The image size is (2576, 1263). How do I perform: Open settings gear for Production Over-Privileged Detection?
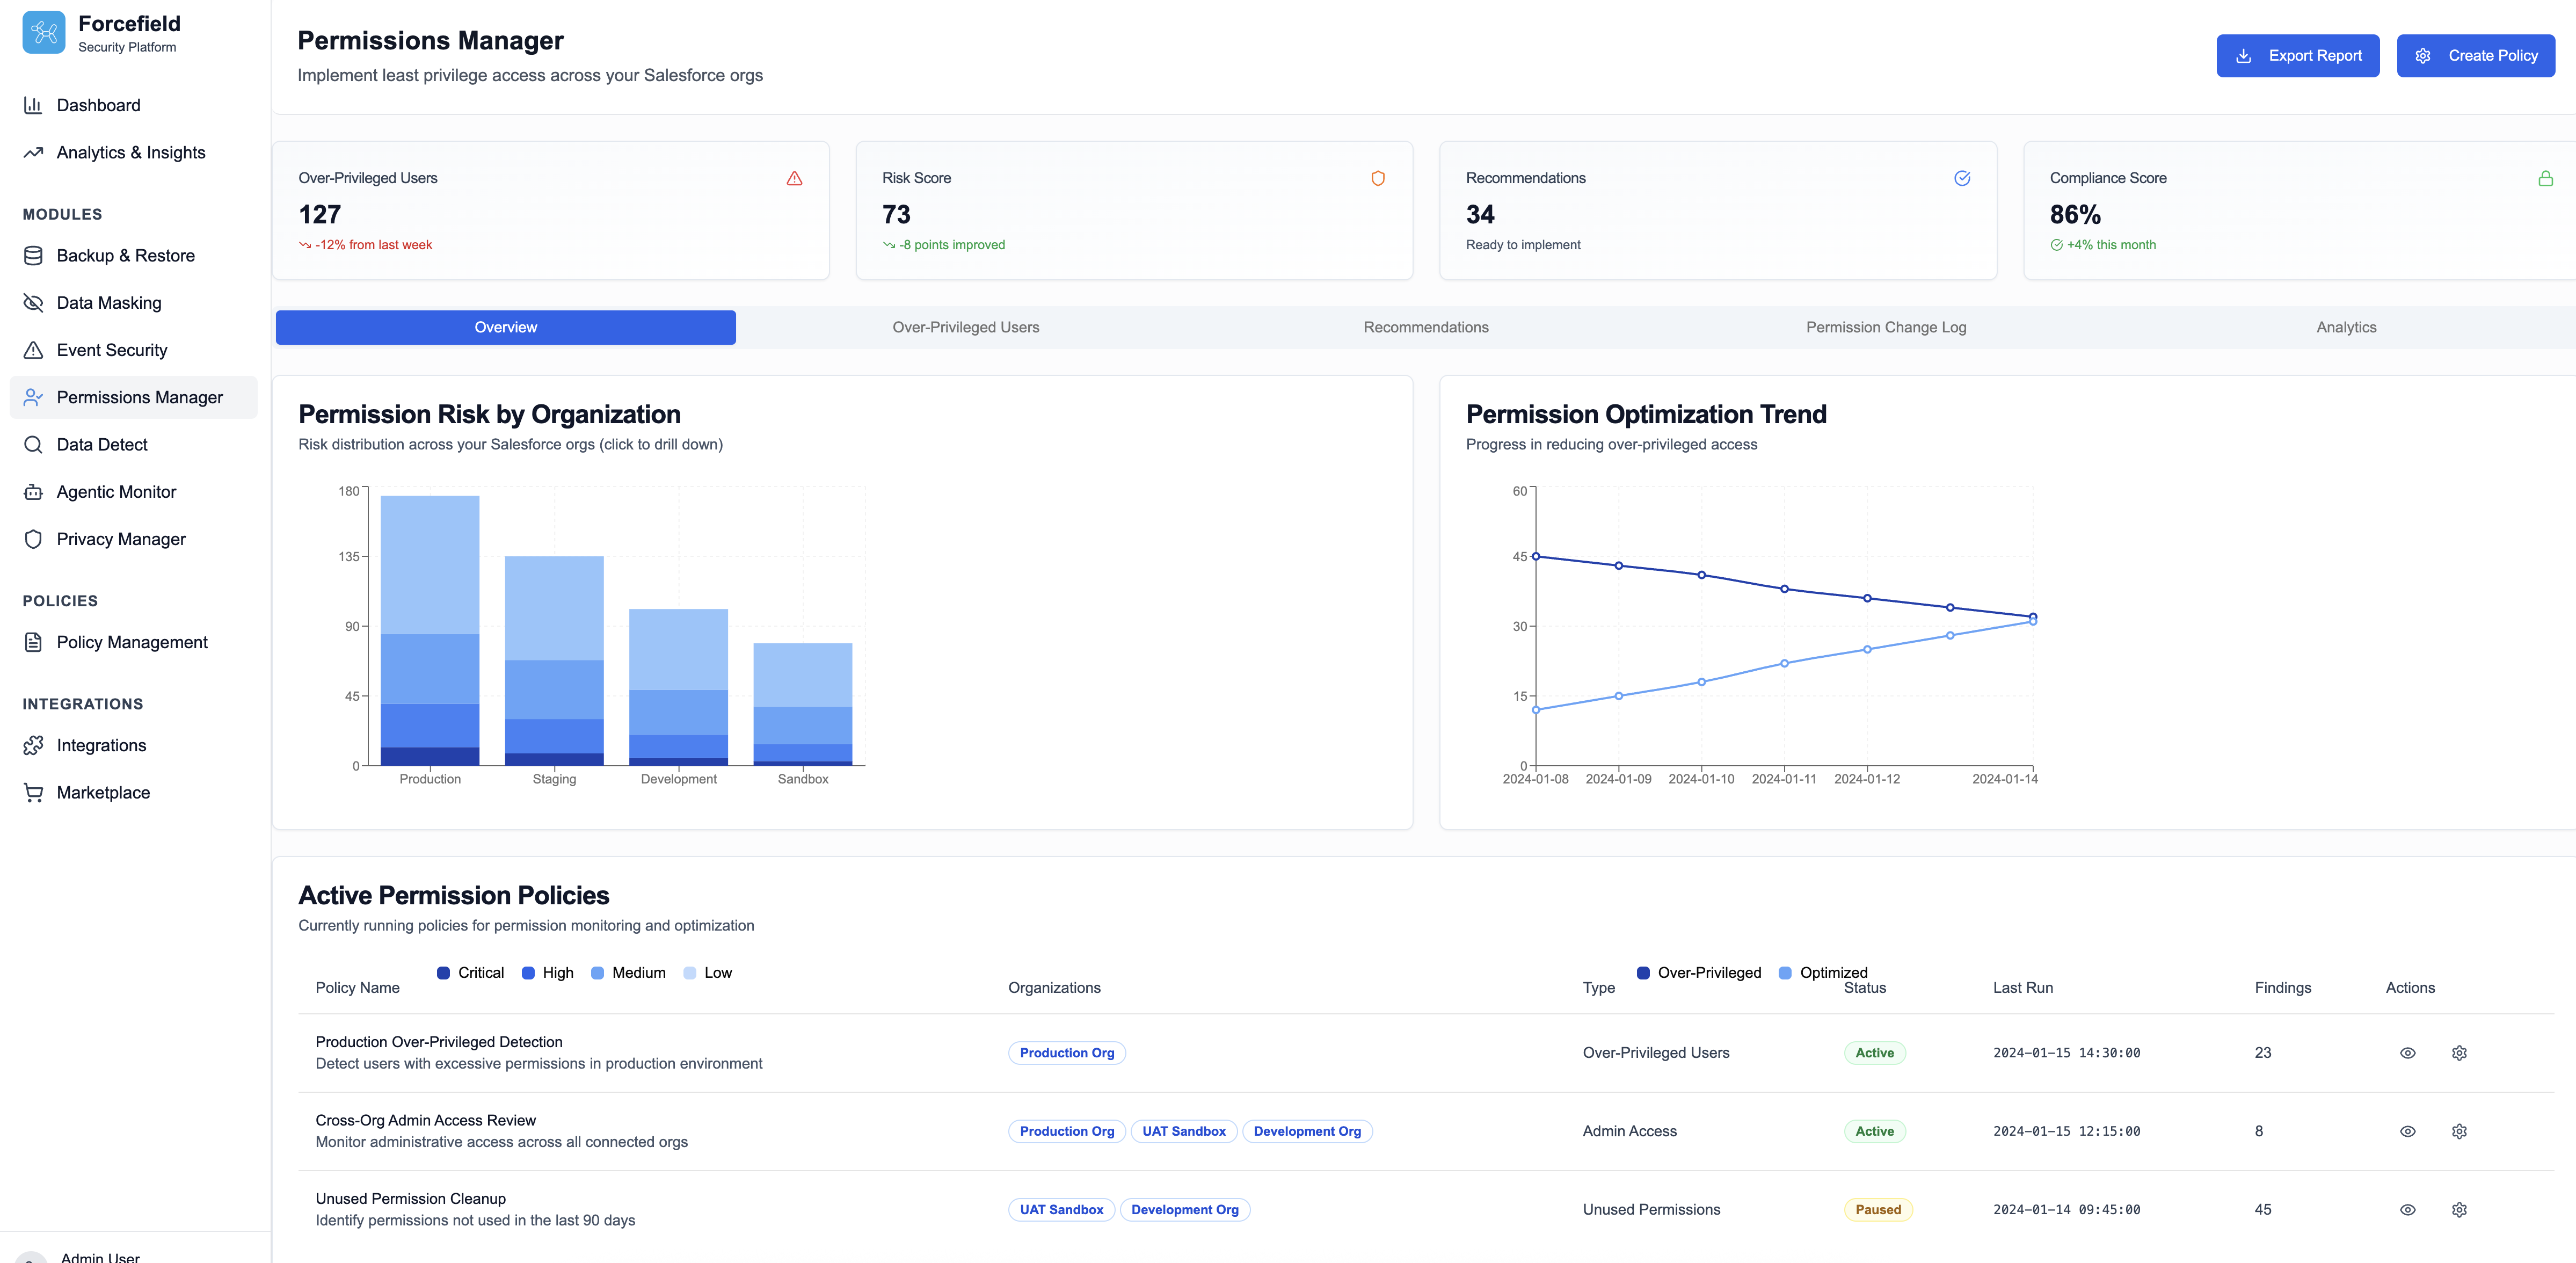[2460, 1053]
